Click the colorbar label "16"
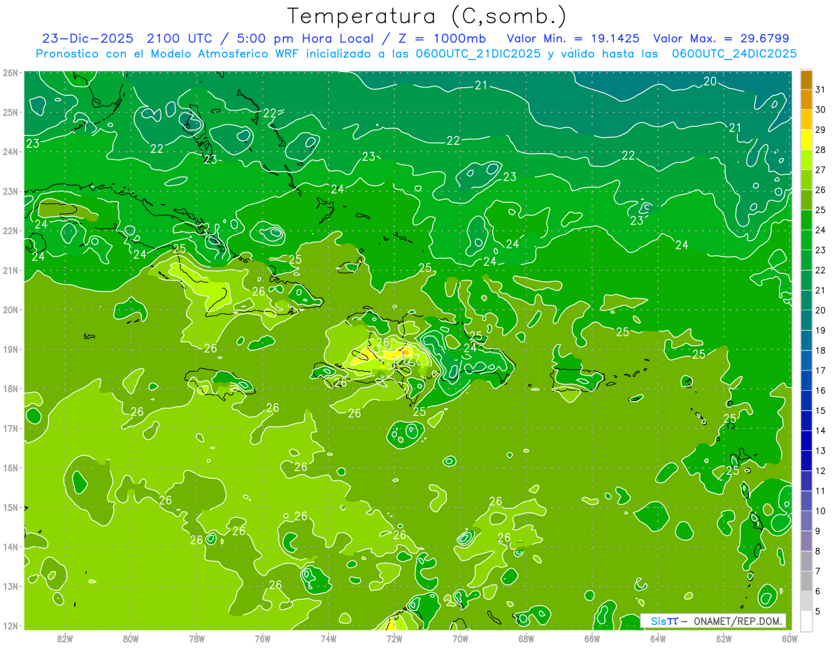This screenshot has height=648, width=839. point(820,390)
